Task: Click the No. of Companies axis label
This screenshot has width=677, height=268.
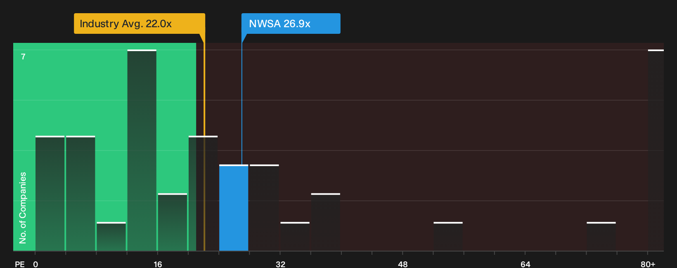Action: tap(23, 207)
